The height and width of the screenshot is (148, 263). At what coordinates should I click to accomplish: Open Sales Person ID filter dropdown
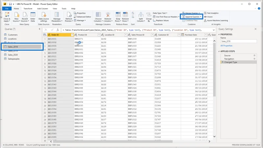152,35
